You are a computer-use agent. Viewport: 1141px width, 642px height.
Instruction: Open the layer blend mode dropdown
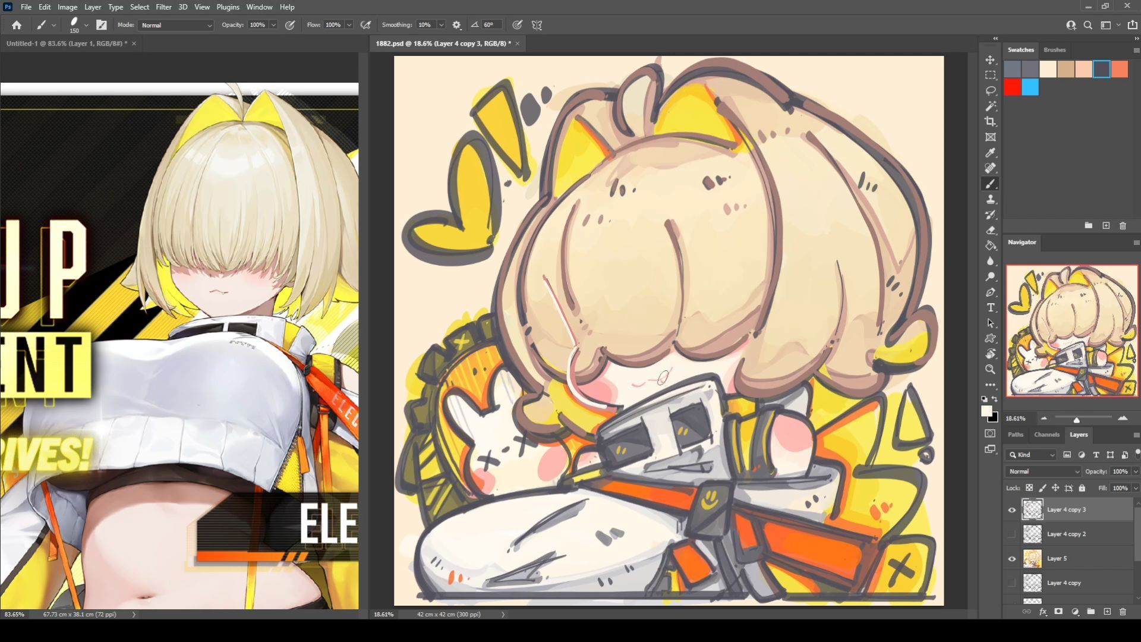[1043, 471]
